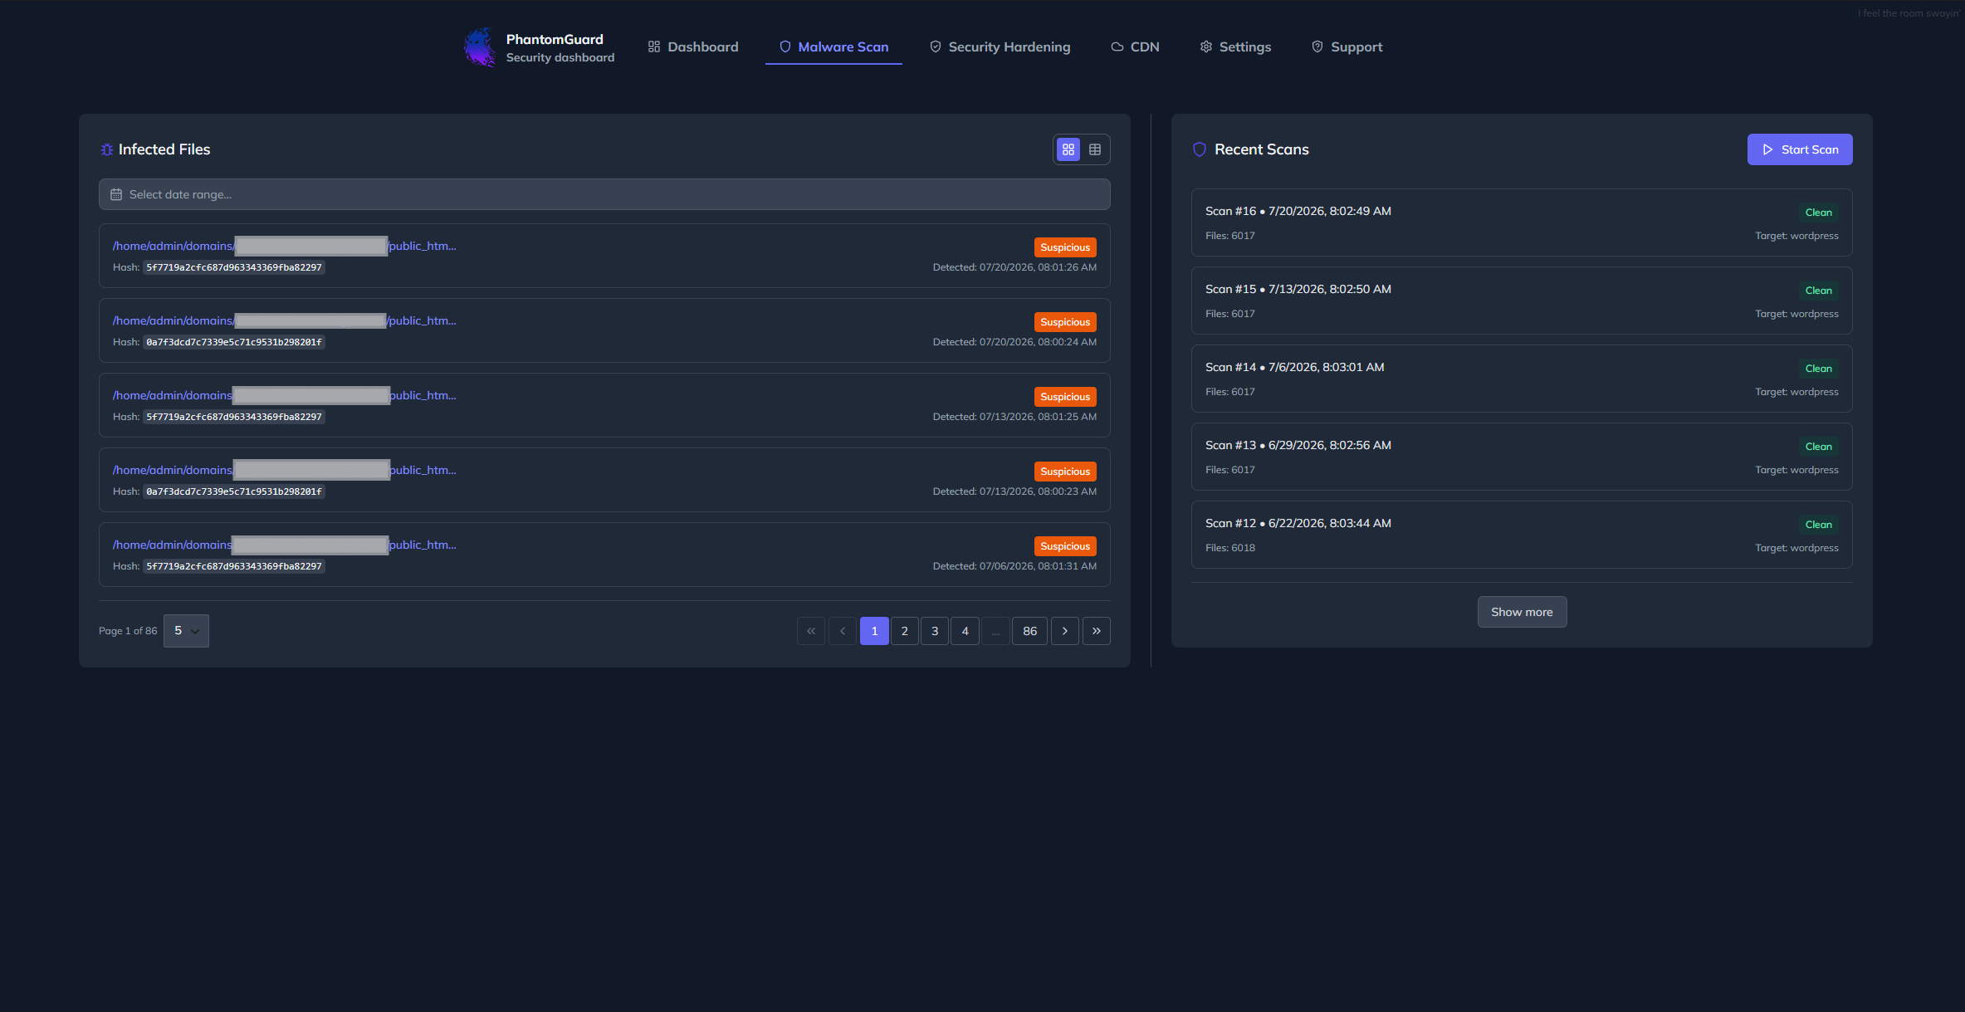This screenshot has width=1965, height=1012.
Task: Open Scan #16 entry in Recent Scans
Action: [1522, 222]
